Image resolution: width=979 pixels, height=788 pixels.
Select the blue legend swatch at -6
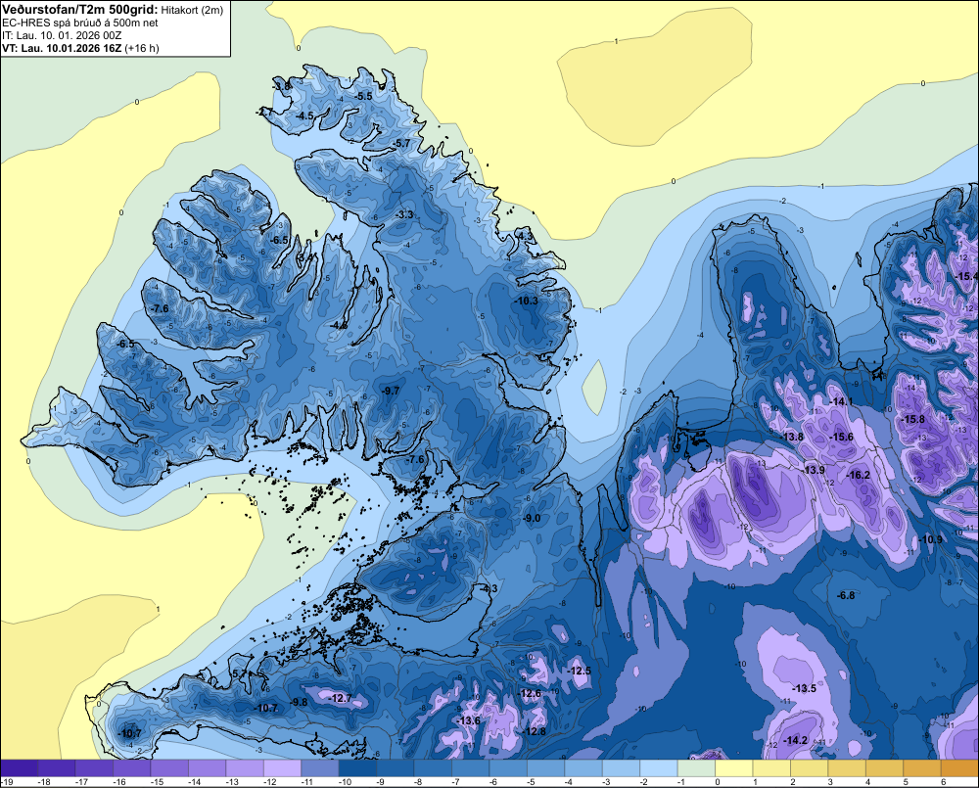tap(508, 767)
